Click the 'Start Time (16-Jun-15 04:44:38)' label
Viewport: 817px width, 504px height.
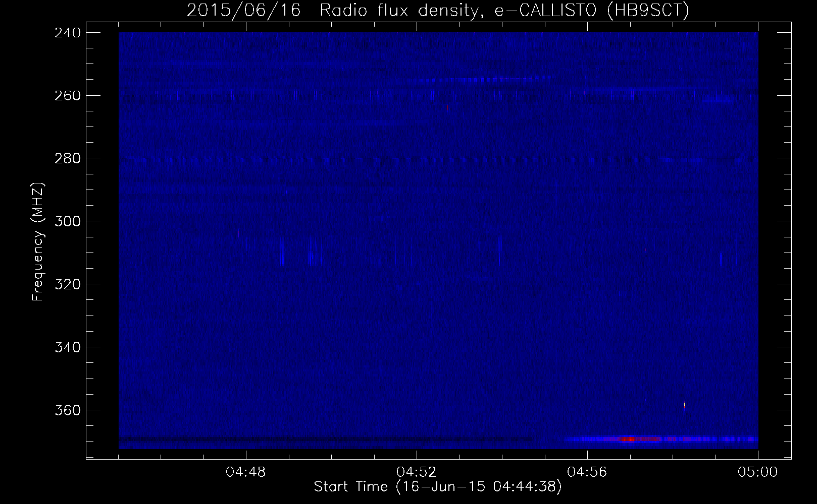click(438, 487)
